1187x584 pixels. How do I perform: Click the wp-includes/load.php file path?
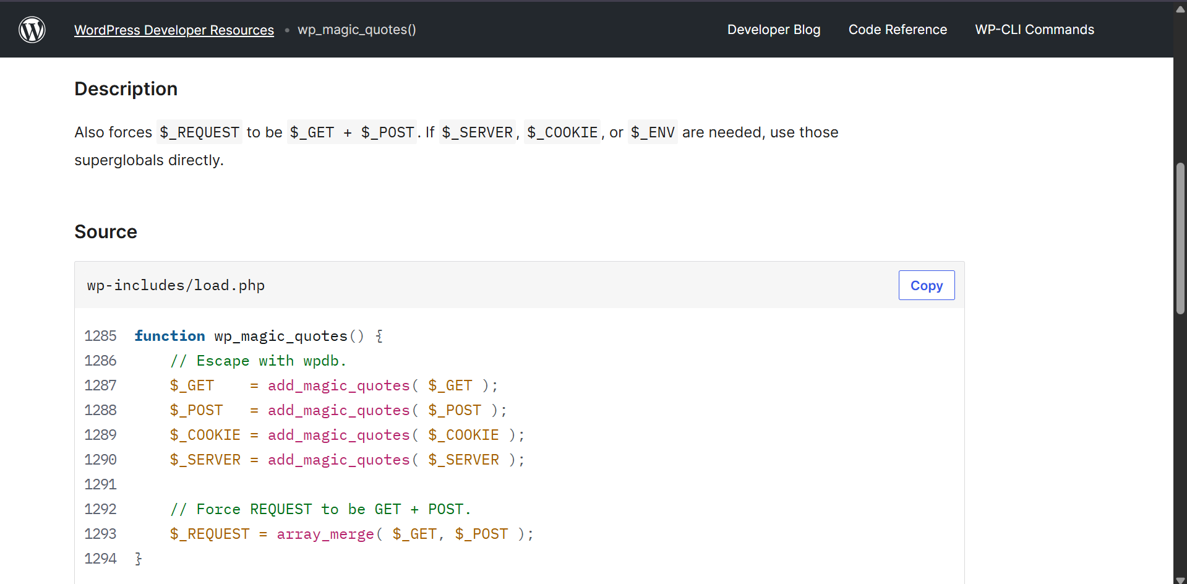176,285
